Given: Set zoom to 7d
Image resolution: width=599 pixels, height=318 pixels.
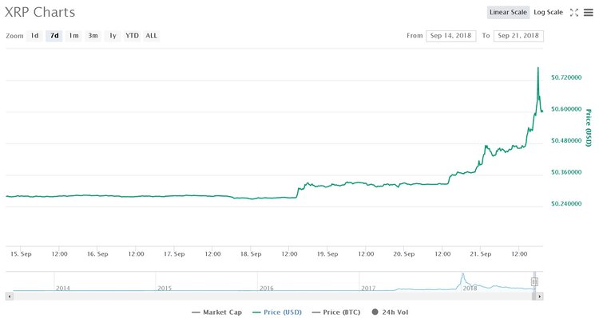Looking at the screenshot, I should click(54, 35).
